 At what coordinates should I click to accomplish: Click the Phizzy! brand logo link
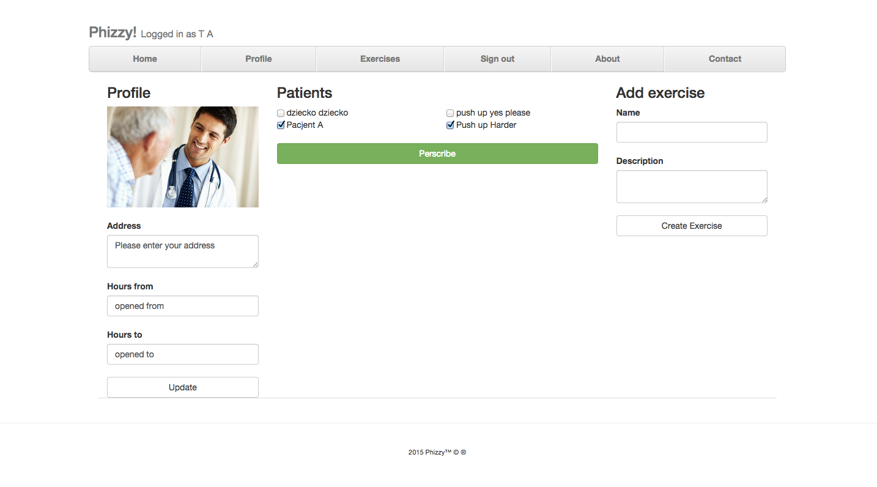(x=113, y=32)
